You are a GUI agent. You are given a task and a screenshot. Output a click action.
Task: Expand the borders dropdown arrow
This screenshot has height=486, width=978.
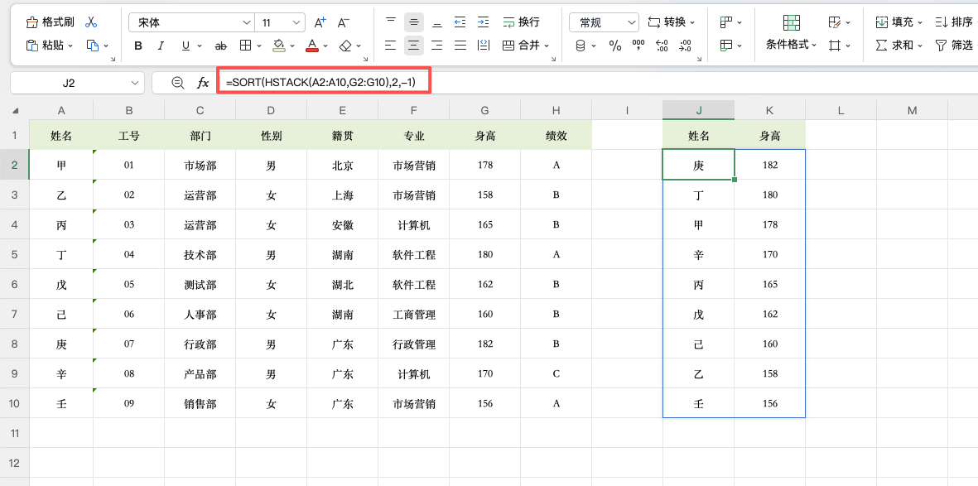tap(261, 46)
